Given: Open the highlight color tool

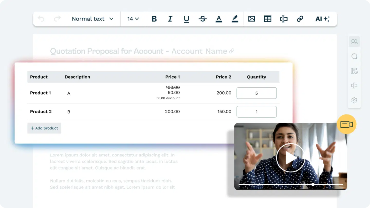Looking at the screenshot, I should pyautogui.click(x=235, y=19).
